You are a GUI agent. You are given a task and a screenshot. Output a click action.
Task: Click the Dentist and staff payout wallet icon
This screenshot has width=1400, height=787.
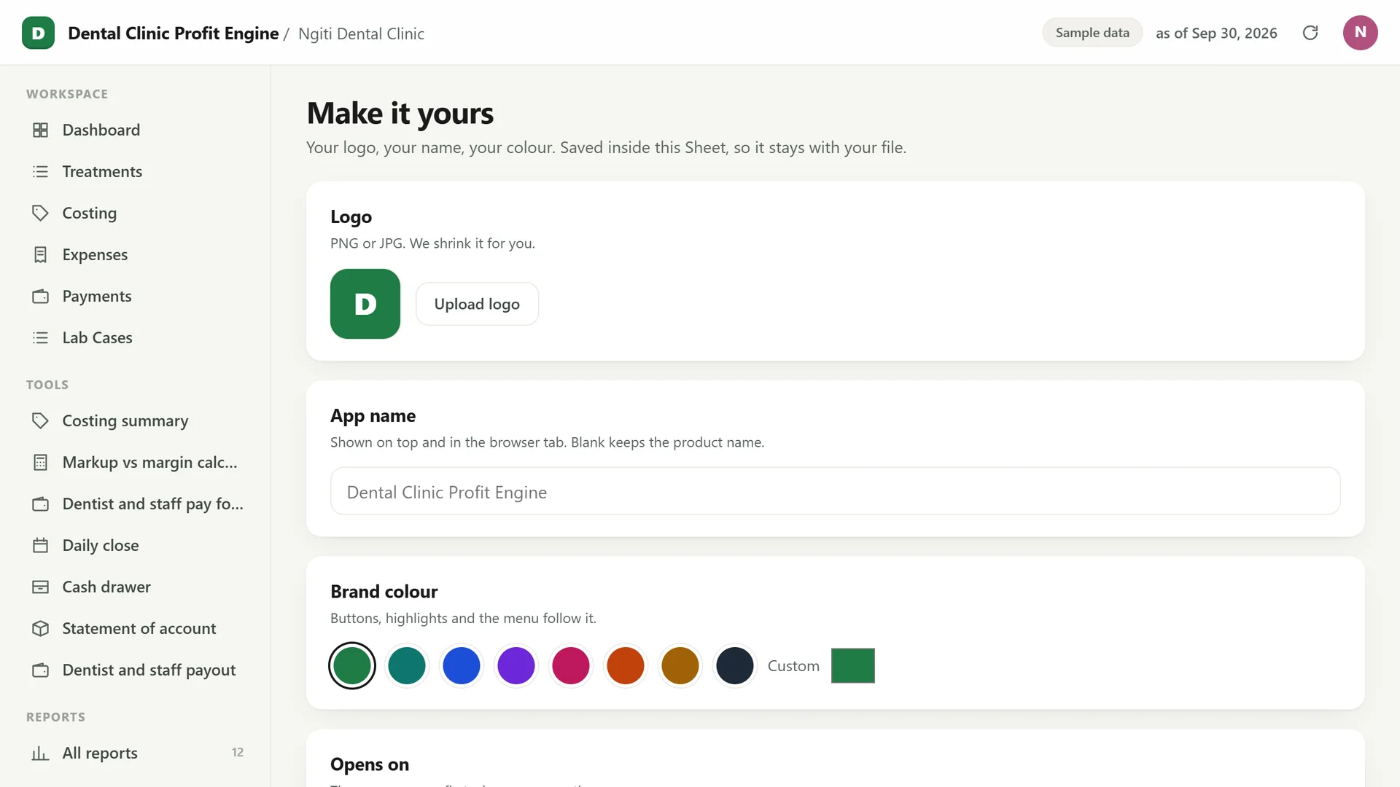(x=41, y=670)
